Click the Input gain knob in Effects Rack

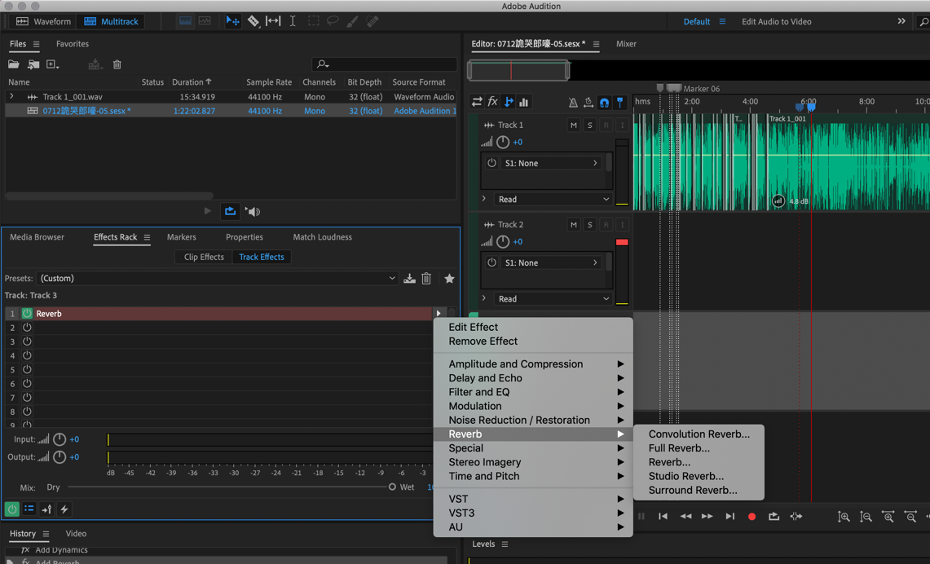[x=60, y=439]
